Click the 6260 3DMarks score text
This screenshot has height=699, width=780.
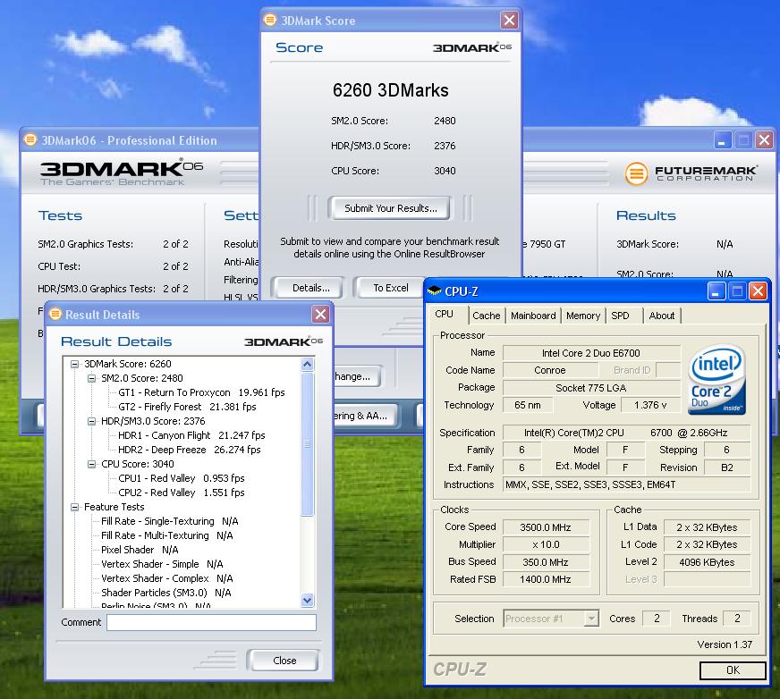pyautogui.click(x=391, y=90)
